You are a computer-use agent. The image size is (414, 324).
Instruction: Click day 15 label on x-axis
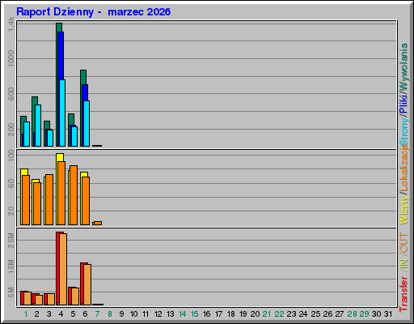click(195, 314)
